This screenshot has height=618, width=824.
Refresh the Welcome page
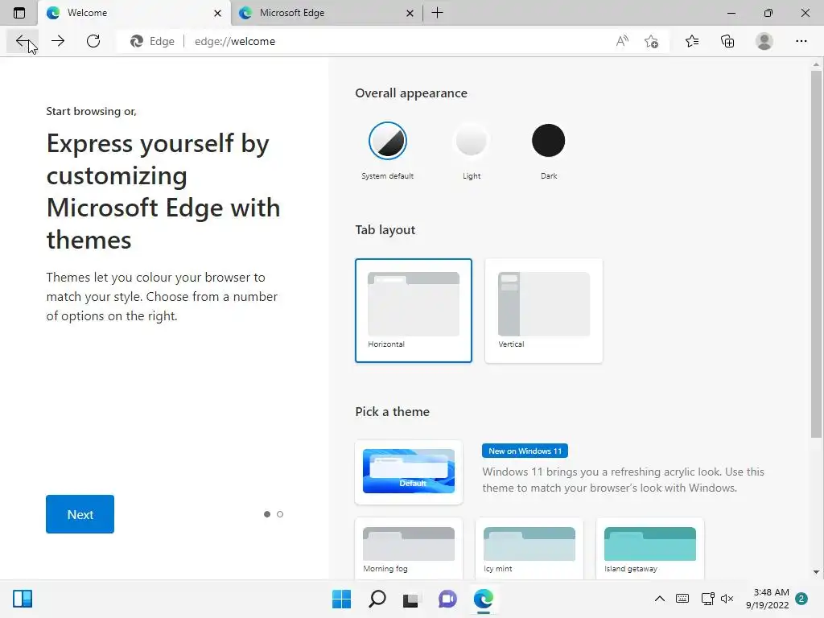tap(93, 41)
